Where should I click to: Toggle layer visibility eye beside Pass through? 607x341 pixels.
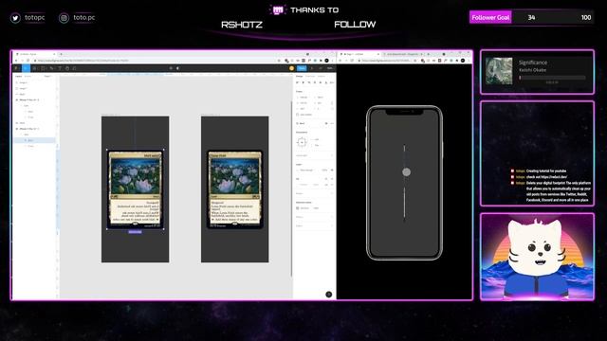332,170
